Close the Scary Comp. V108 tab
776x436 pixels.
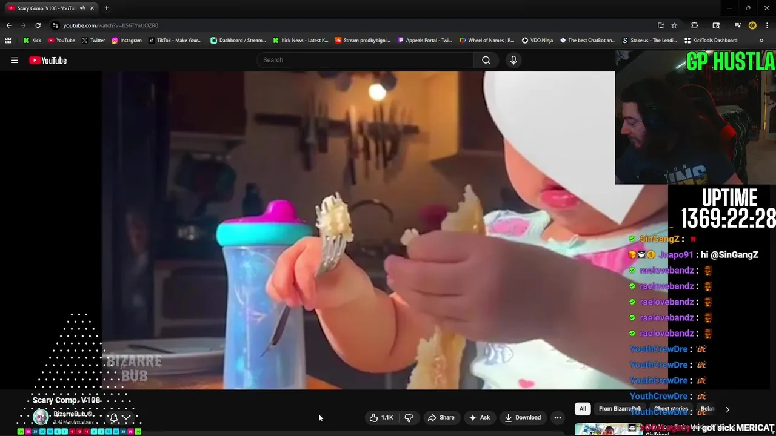(x=92, y=8)
